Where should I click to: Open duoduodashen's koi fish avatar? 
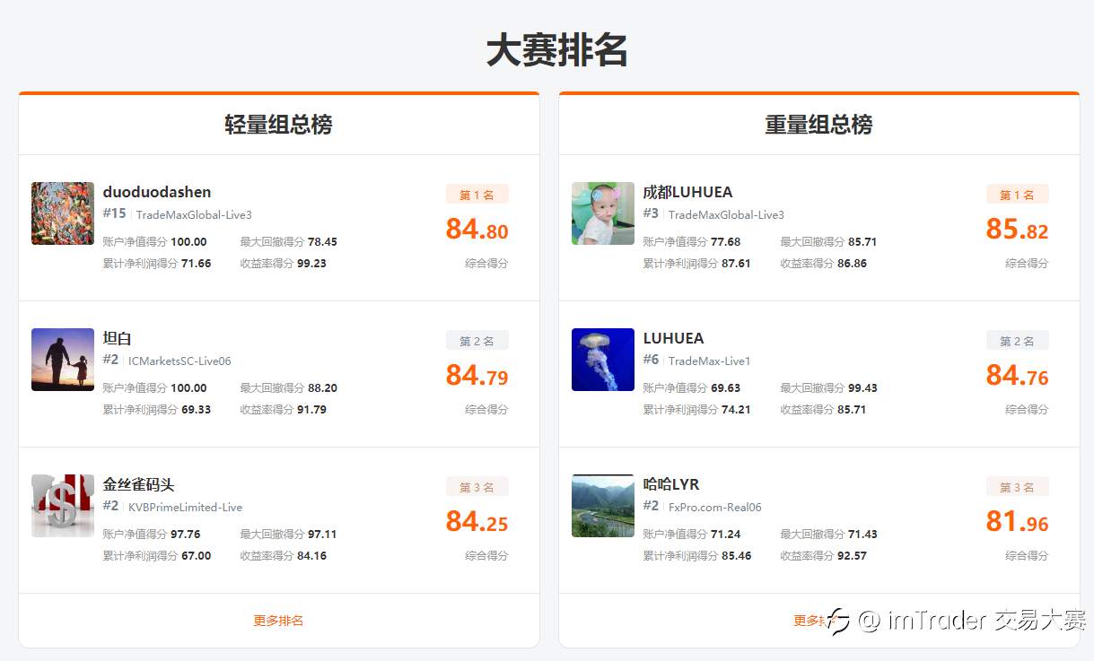click(63, 213)
